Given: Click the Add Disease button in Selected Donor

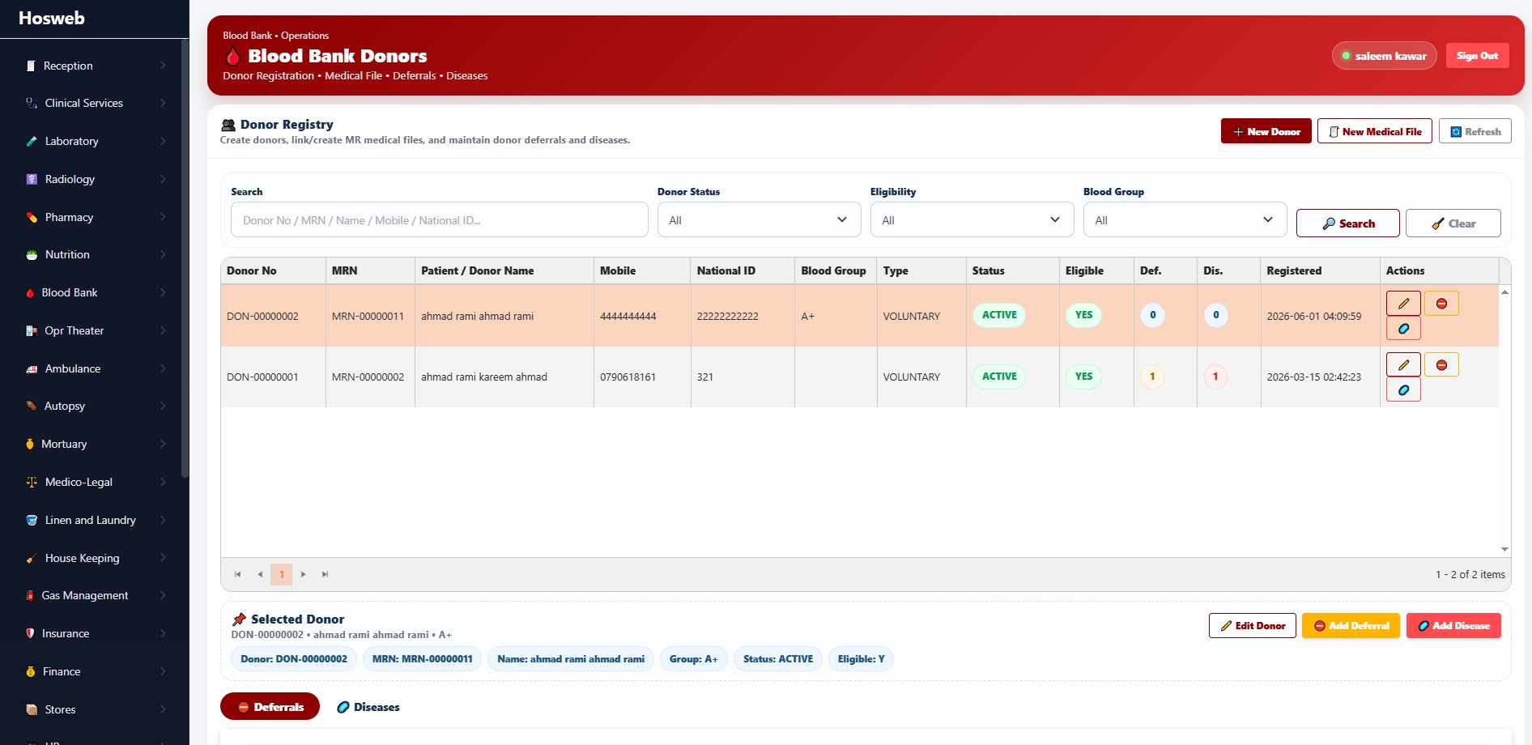Looking at the screenshot, I should point(1453,626).
